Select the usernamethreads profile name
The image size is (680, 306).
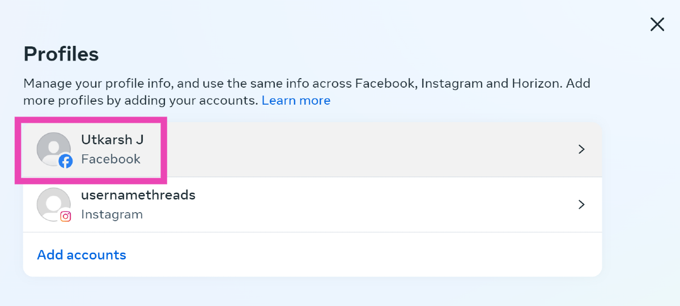point(138,195)
